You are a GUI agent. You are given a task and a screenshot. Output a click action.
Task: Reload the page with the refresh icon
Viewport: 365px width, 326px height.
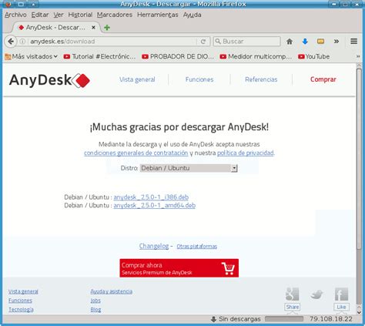203,42
